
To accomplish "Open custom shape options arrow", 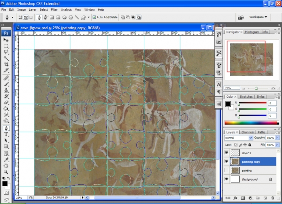I will pyautogui.click(x=88, y=17).
